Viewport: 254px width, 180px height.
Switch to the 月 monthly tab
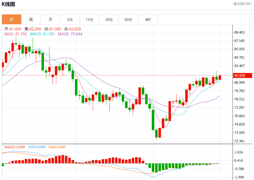50,20
